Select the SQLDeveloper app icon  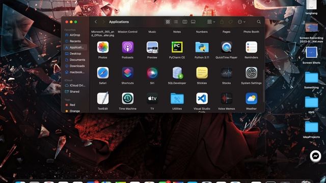point(177,73)
